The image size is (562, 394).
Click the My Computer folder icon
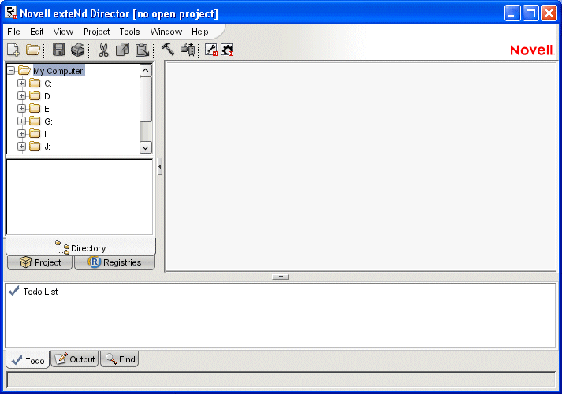point(24,70)
